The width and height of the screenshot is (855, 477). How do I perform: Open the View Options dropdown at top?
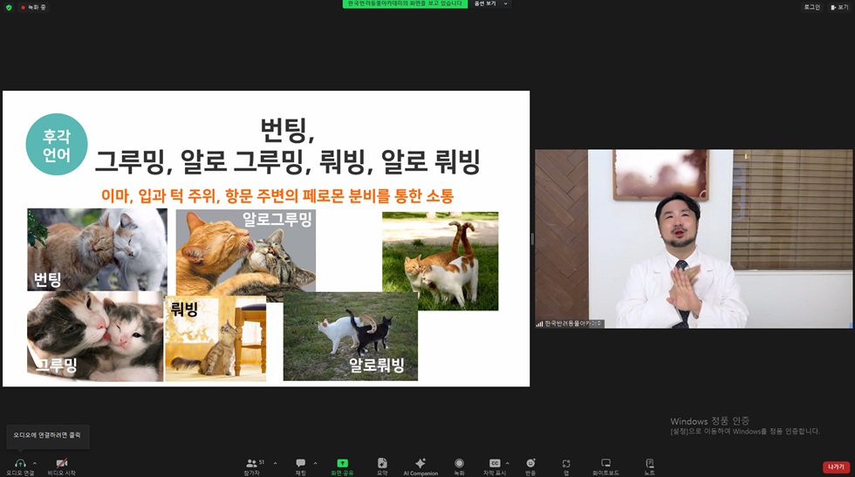click(490, 3)
